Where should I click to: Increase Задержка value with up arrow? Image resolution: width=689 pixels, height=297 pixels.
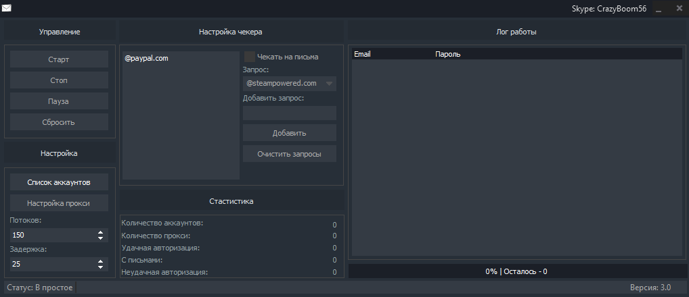point(101,261)
